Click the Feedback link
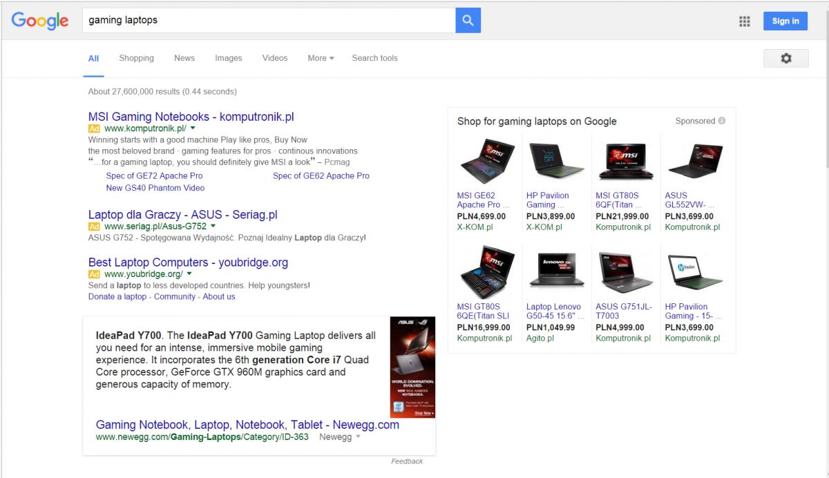This screenshot has height=478, width=829. (x=407, y=461)
